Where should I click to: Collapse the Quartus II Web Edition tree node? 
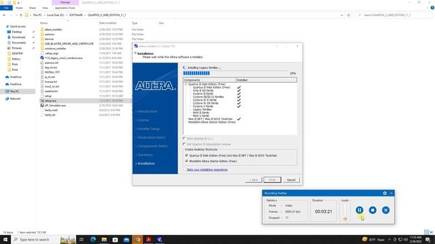(186, 84)
